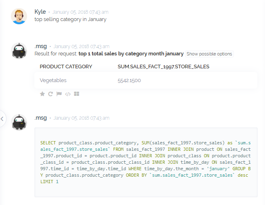Image resolution: width=265 pixels, height=205 pixels.
Task: Open the grid layout icon
Action: [x=77, y=94]
